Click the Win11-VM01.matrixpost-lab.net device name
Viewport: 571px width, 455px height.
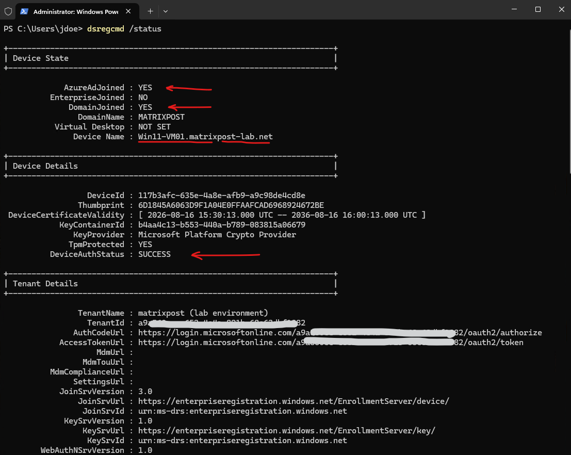205,137
